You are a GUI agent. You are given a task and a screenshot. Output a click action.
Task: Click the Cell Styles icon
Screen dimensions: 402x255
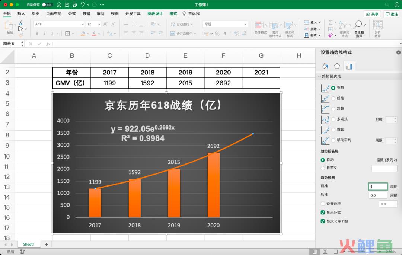pyautogui.click(x=288, y=25)
